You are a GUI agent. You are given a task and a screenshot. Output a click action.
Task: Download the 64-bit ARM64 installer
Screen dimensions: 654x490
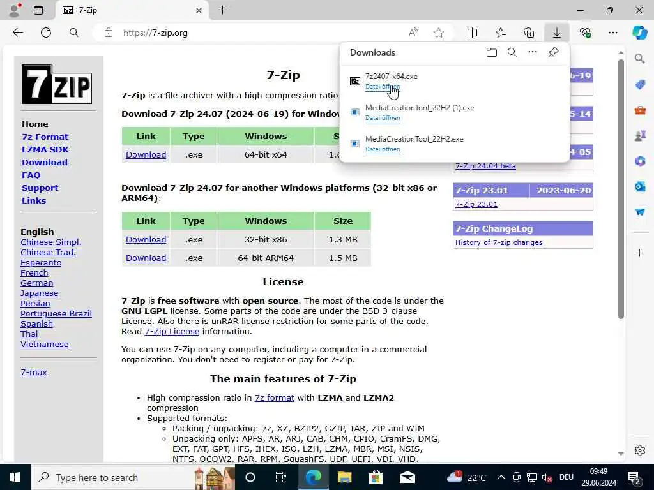click(x=146, y=258)
